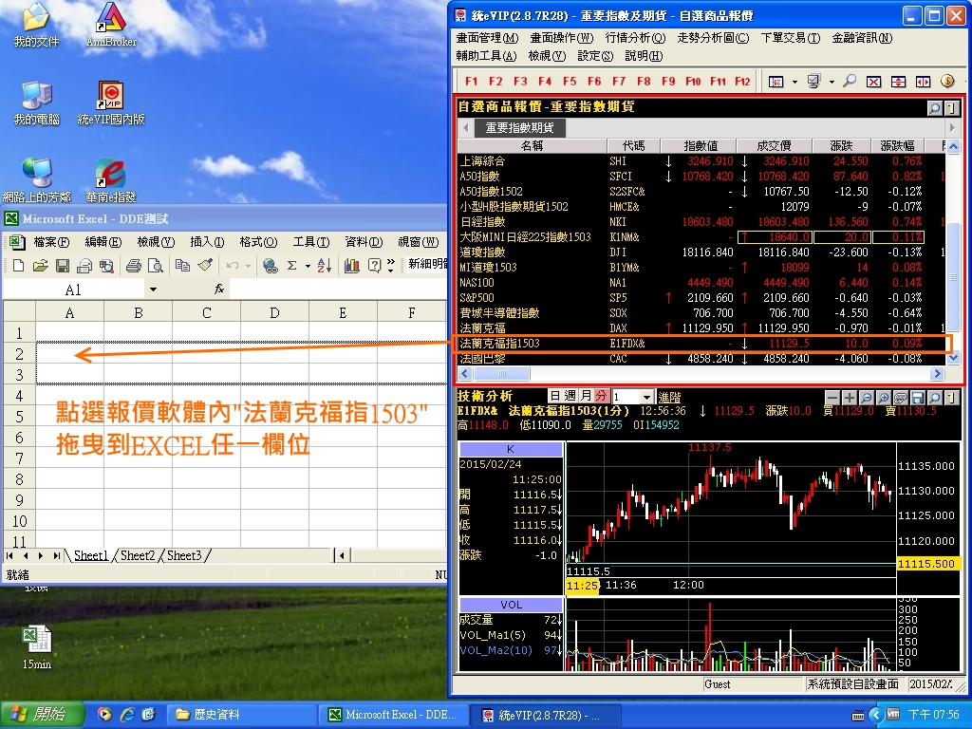Open the Excel 檔案 menu
The image size is (972, 729).
[x=51, y=242]
